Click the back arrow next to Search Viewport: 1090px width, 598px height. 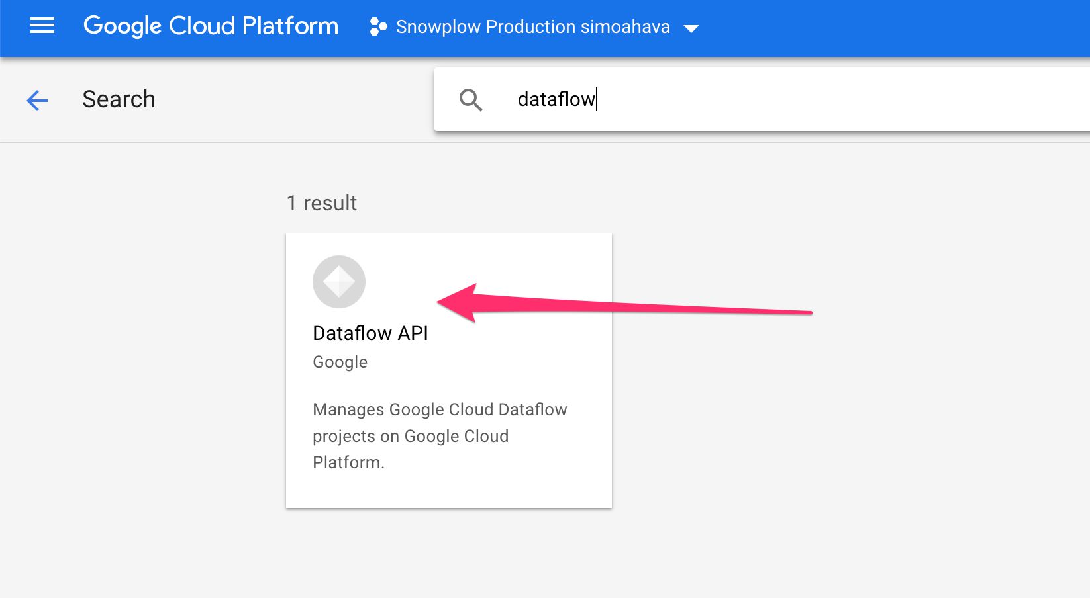[37, 101]
